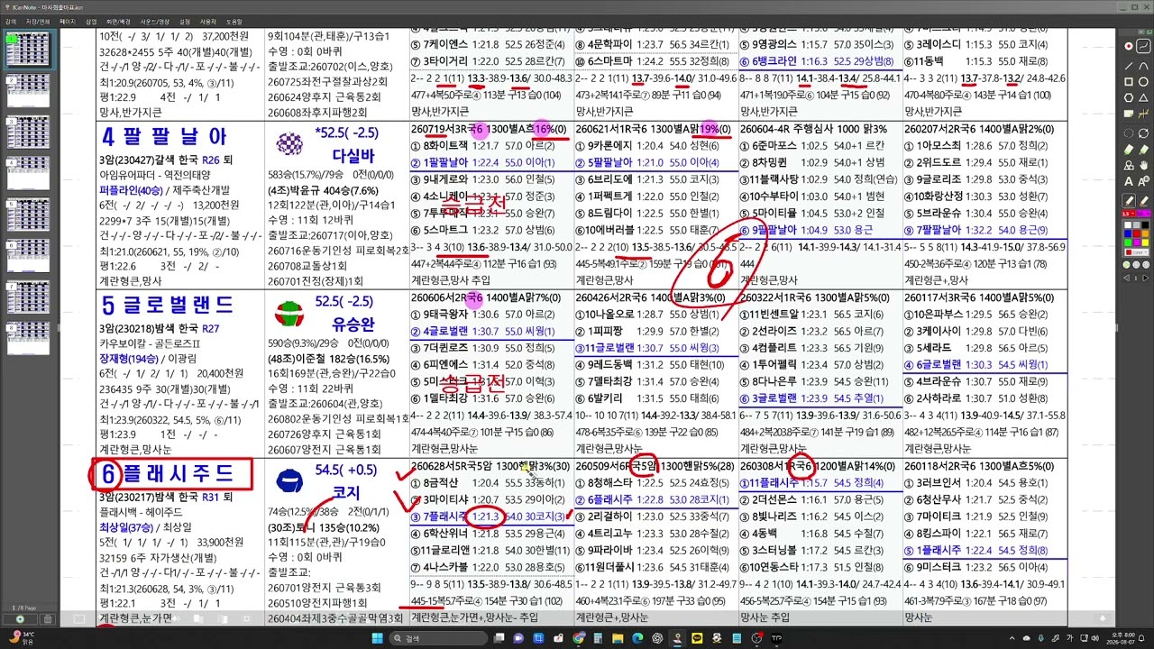The width and height of the screenshot is (1154, 649).
Task: Pick the yellow color swatch
Action: coord(1145,242)
